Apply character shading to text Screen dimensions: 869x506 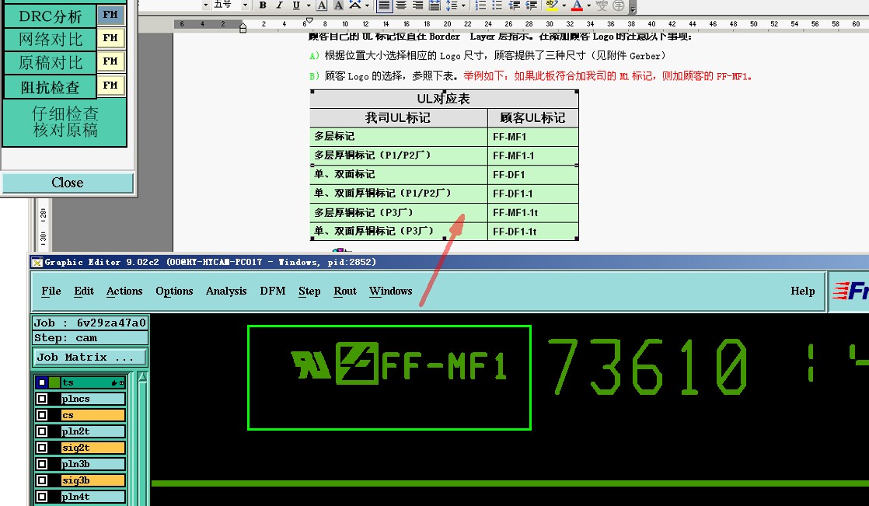(338, 5)
